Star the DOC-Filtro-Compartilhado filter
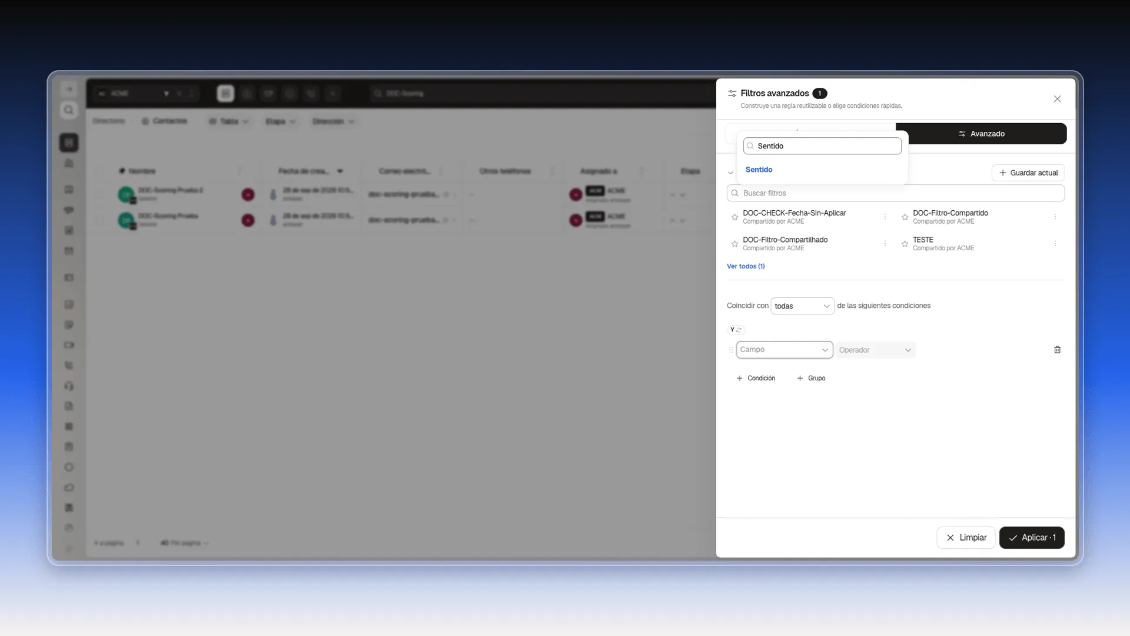 pos(734,244)
